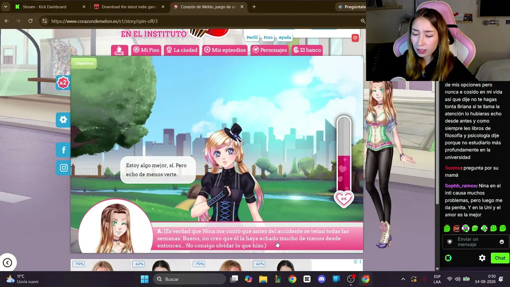The image size is (510, 287).
Task: Open the volume control icon
Action: [457, 279]
